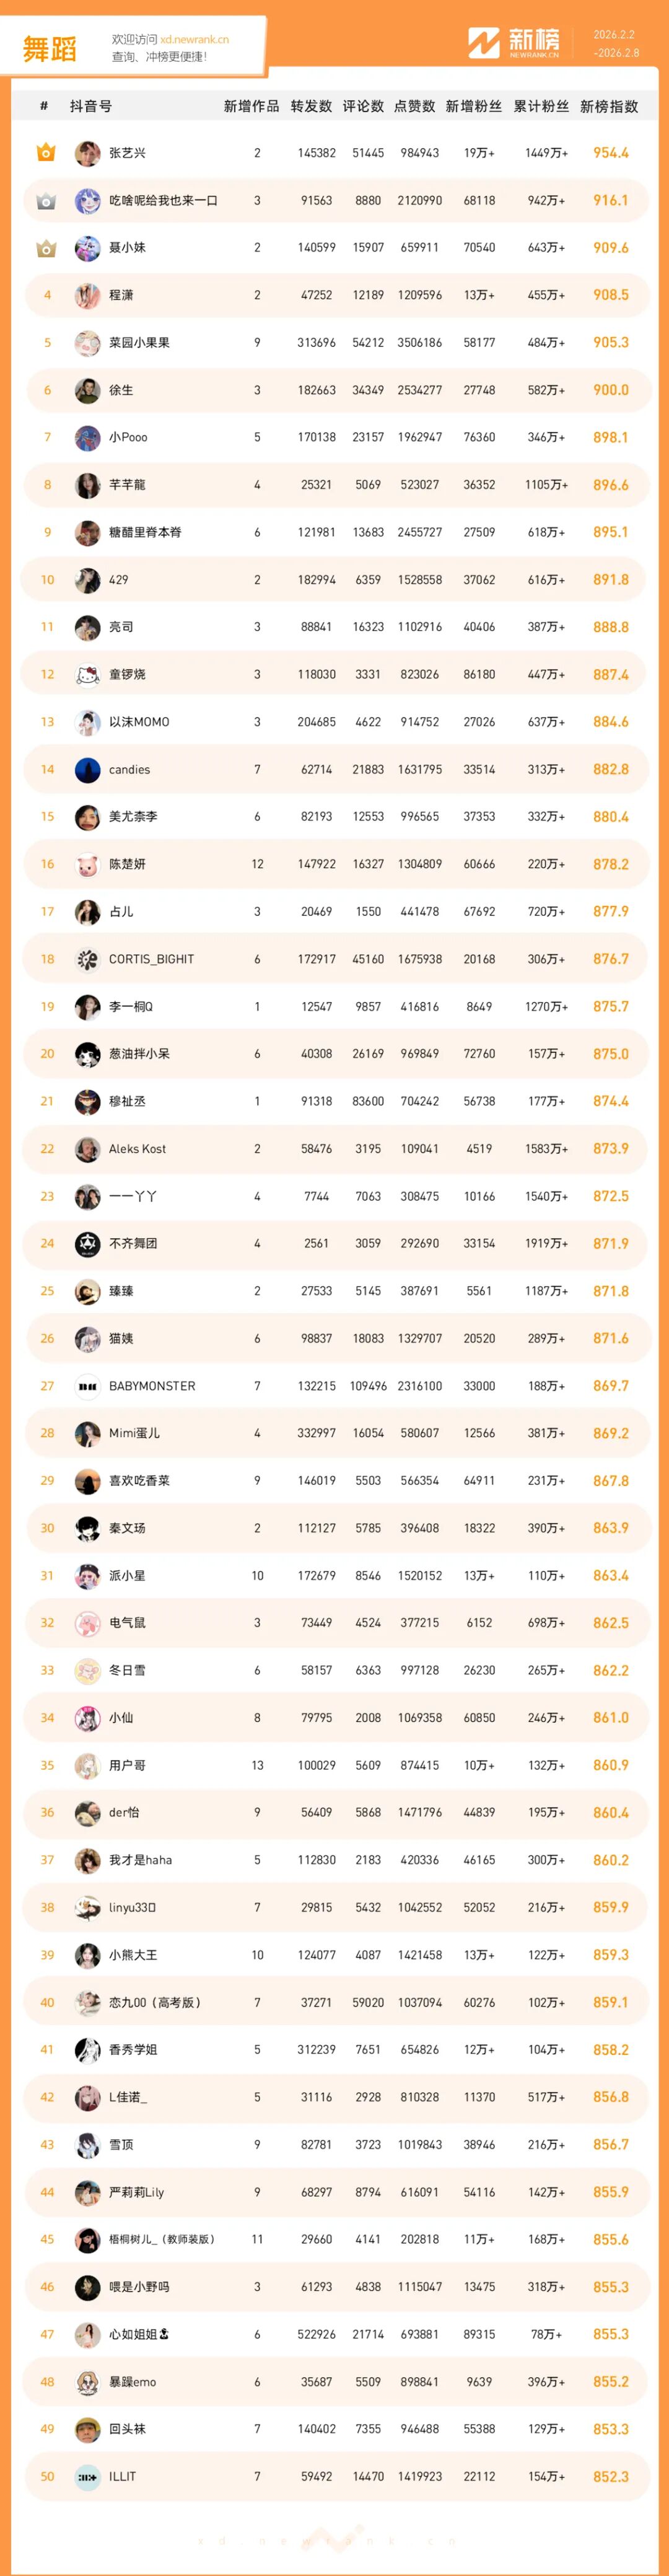Click the 2026.2.2-2026.2.8 date range
The height and width of the screenshot is (2576, 669).
click(615, 44)
